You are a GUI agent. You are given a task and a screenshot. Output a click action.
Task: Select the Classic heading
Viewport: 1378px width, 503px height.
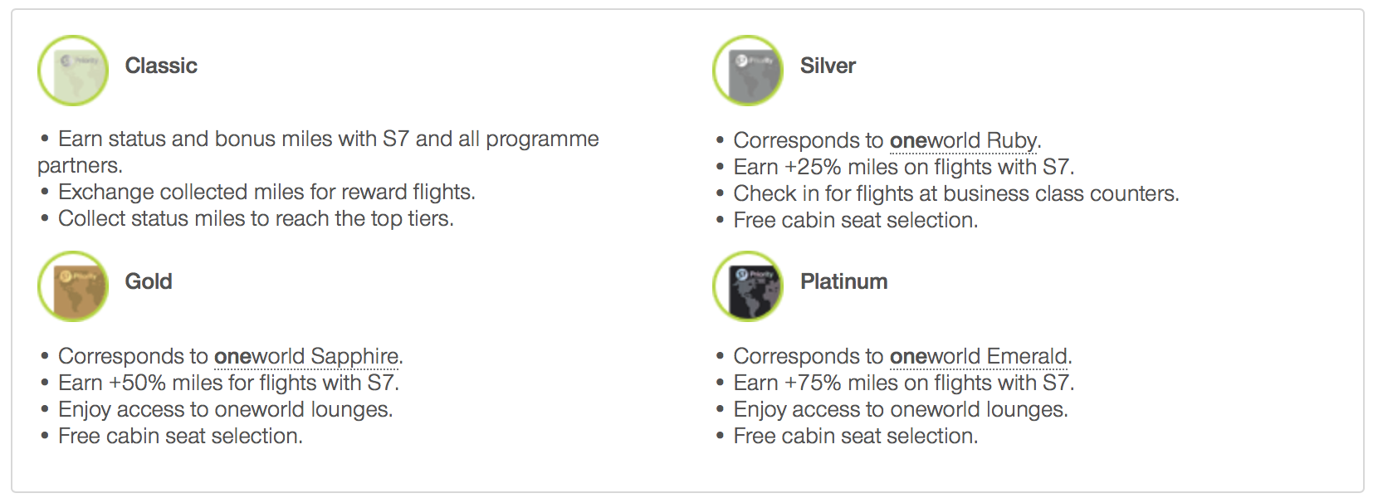pos(161,66)
